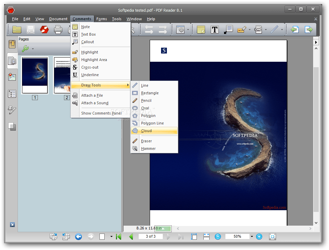Open the Forms menu

pos(102,19)
